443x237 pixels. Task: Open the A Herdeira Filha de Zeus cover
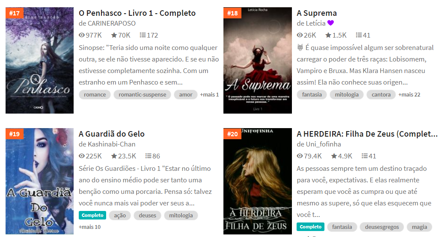(x=257, y=181)
